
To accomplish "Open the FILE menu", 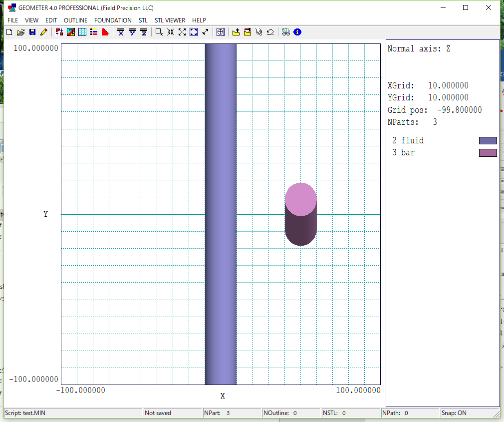I will (13, 20).
